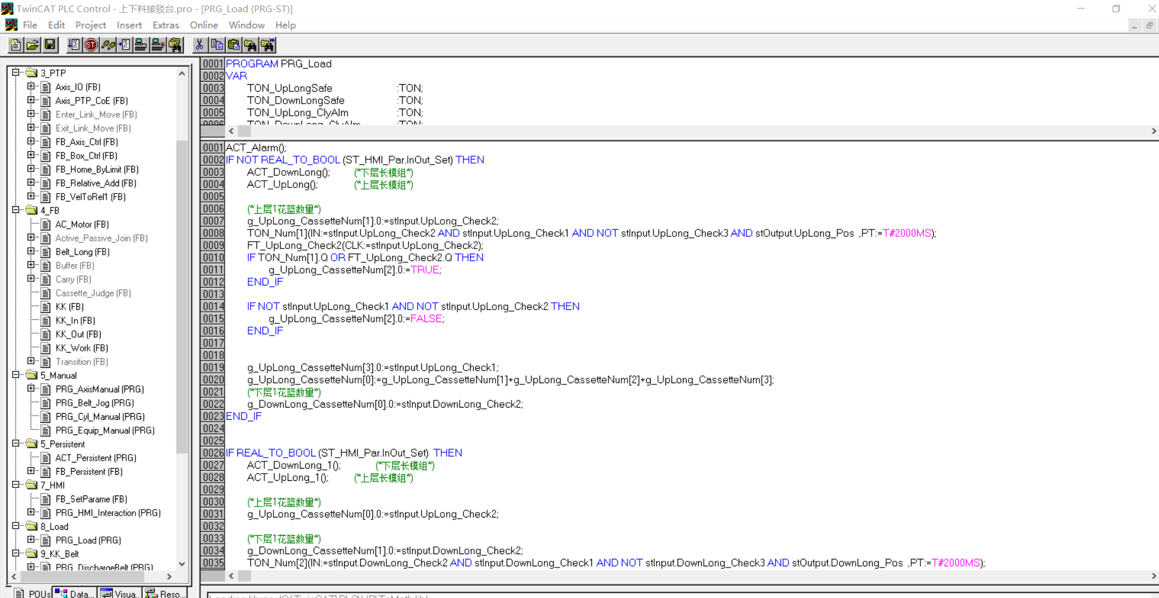Expand the Axis_IO (FB) node
The width and height of the screenshot is (1159, 598).
[x=31, y=87]
